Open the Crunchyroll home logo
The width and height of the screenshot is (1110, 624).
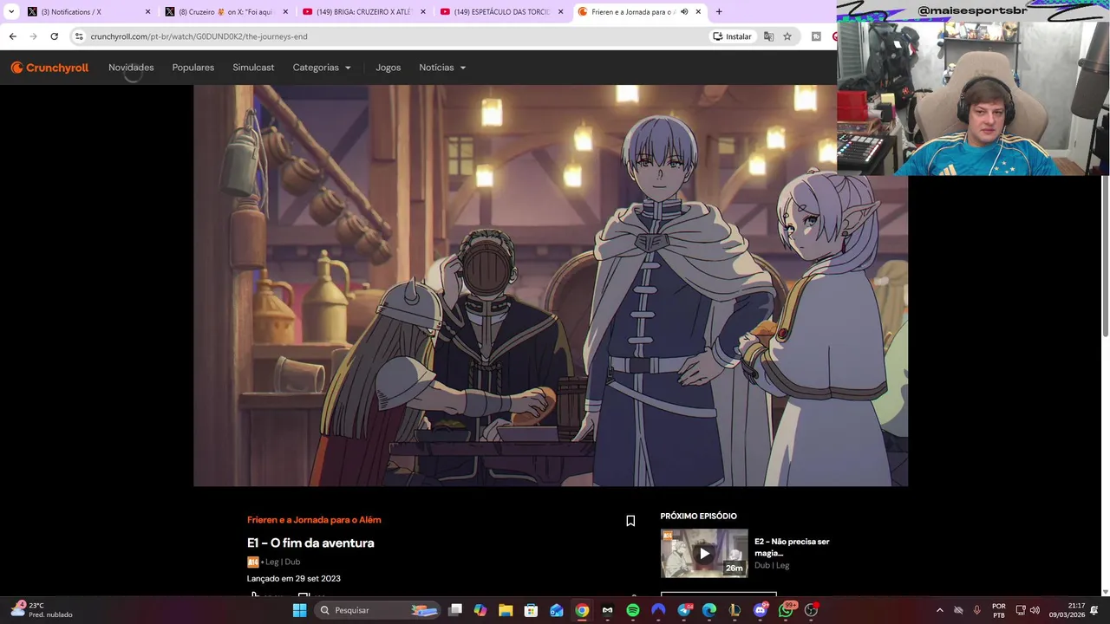point(49,68)
